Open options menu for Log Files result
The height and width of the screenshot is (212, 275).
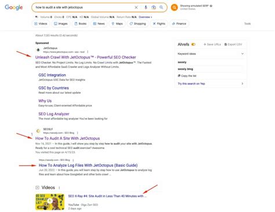pos(73,160)
